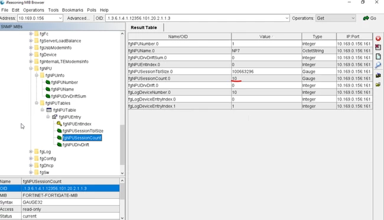Select the Result Table tab
Screen dimensions: 384x220
(144, 27)
